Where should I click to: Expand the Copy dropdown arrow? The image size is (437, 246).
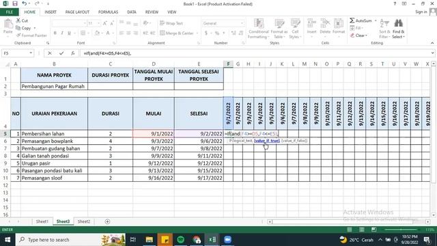[35, 28]
